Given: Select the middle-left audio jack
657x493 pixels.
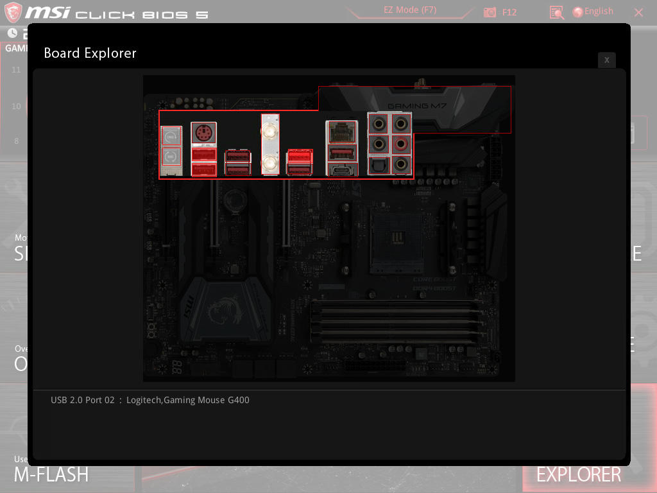Looking at the screenshot, I should (379, 144).
